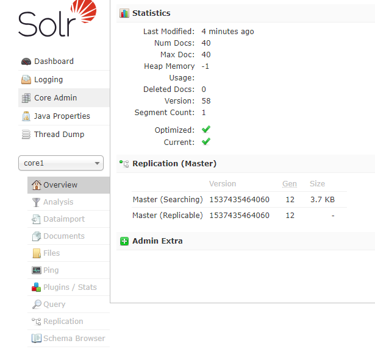Click the Replication nodes icon in sidebar
The height and width of the screenshot is (352, 375).
(x=37, y=322)
